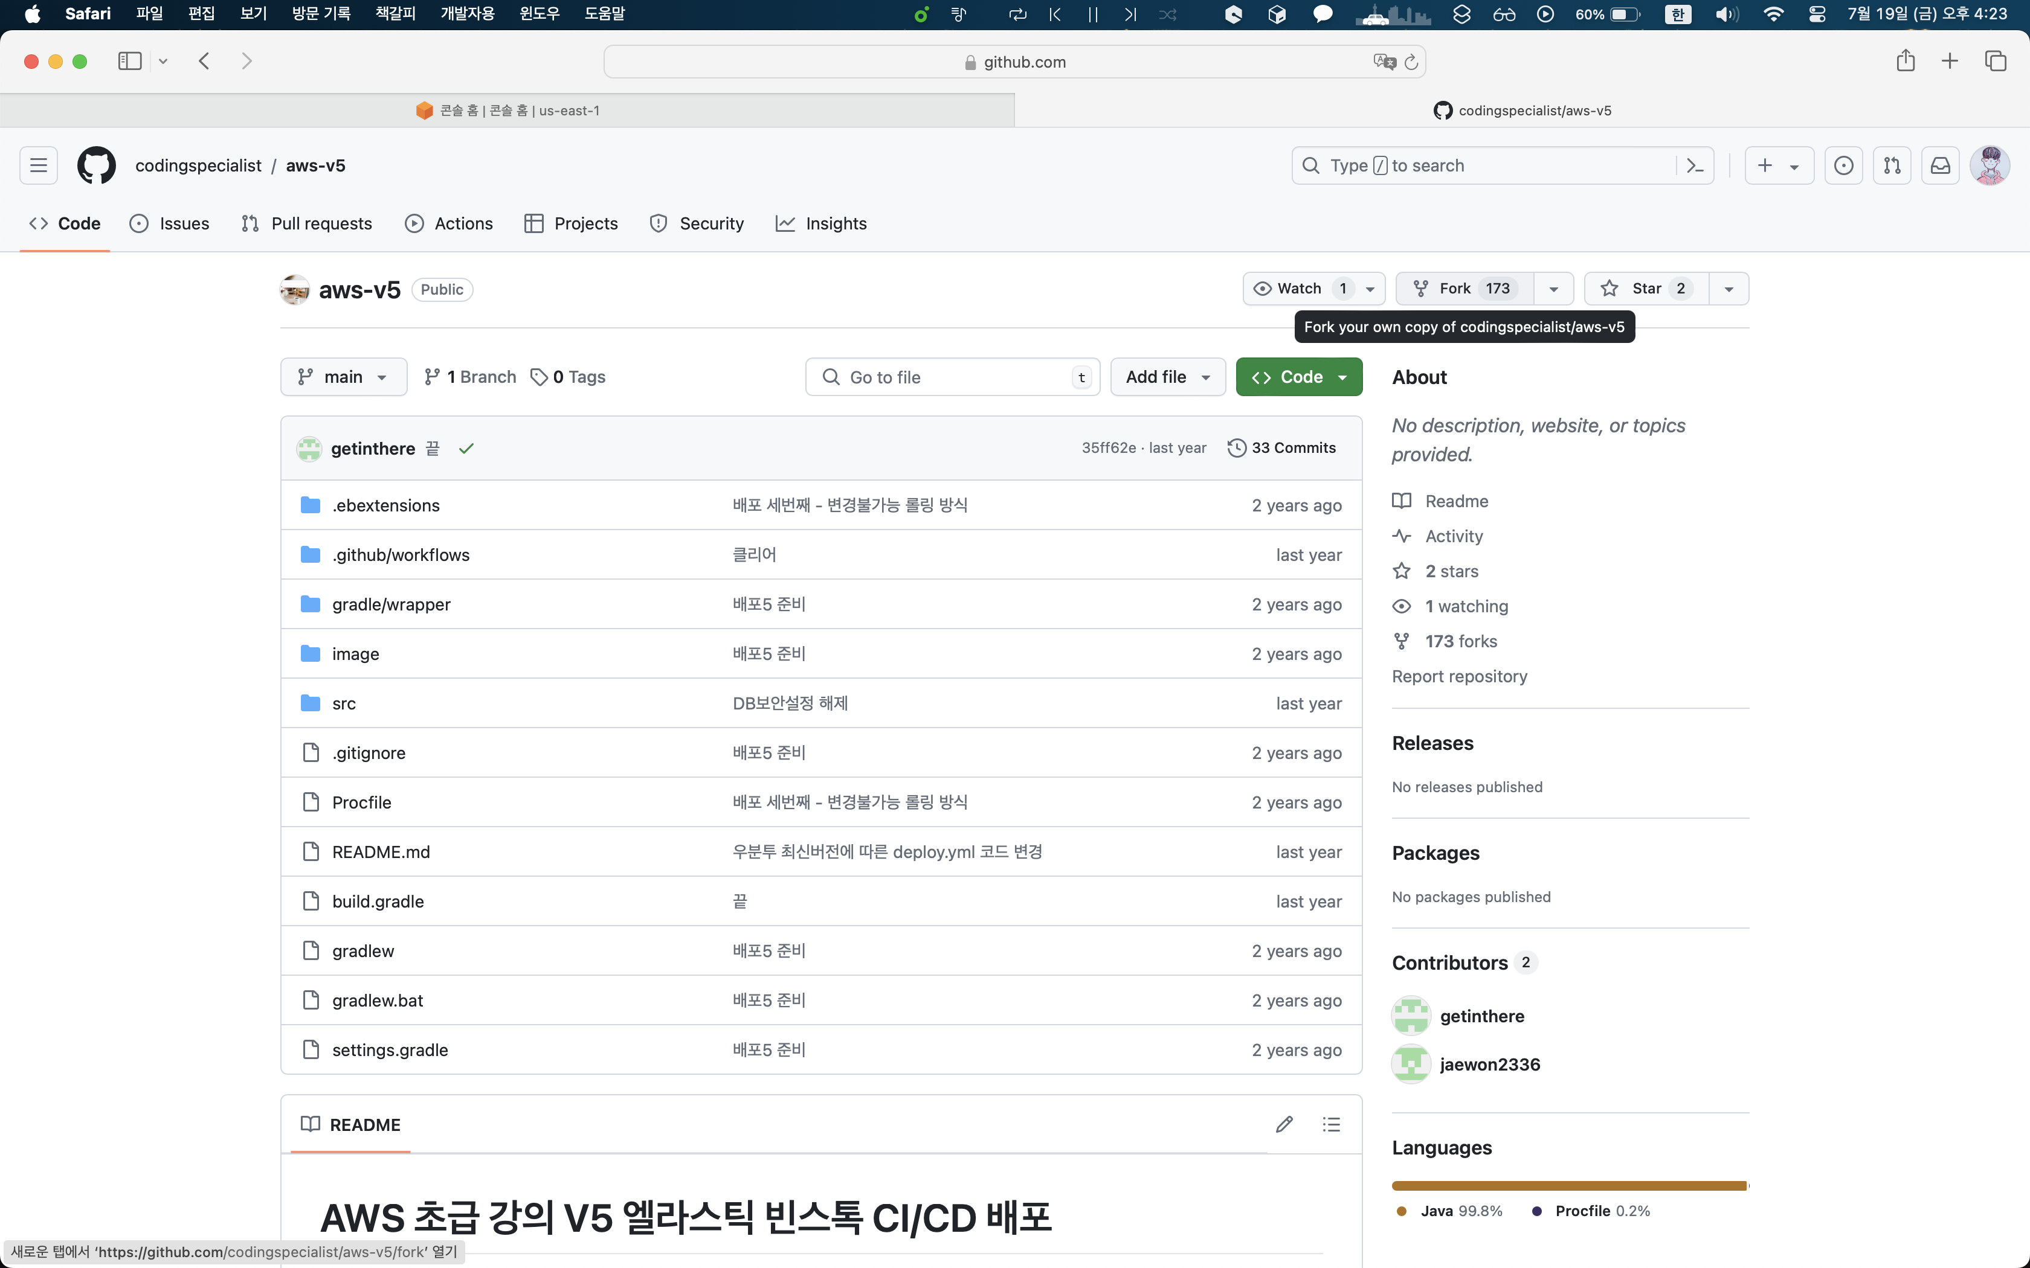Image resolution: width=2030 pixels, height=1268 pixels.
Task: Click the Languages Java color bar
Action: coord(1568,1186)
